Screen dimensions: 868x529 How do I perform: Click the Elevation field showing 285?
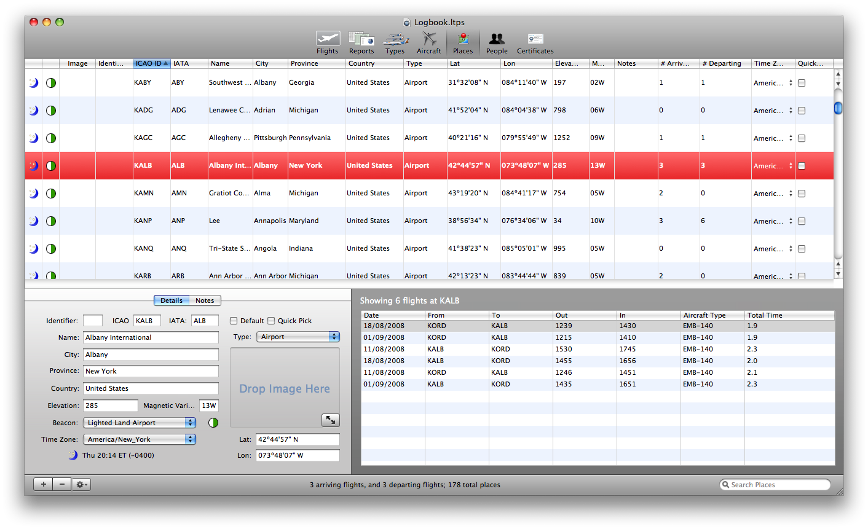(111, 406)
